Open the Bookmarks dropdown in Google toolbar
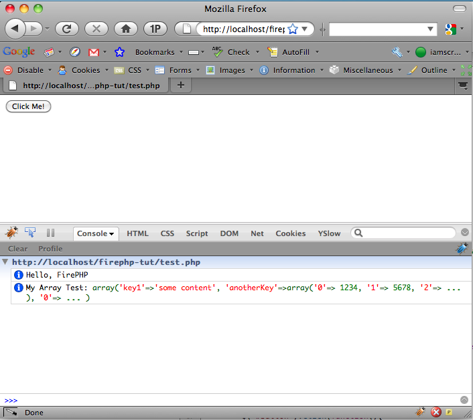Screen dimensions: 473x420 coord(181,52)
